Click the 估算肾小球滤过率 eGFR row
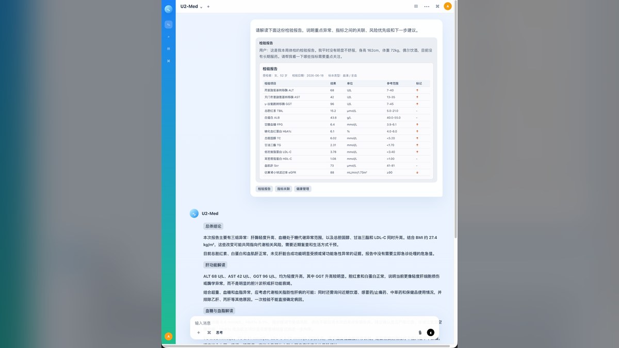619x348 pixels. (346, 173)
